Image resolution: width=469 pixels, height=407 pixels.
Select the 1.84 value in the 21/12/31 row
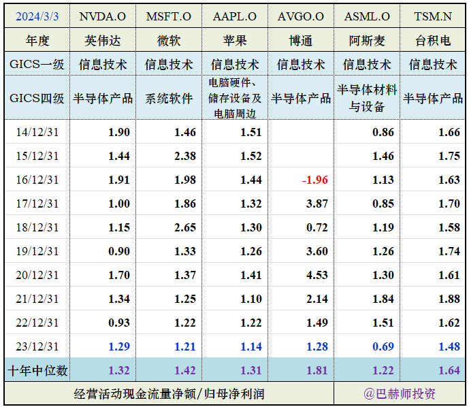[383, 299]
